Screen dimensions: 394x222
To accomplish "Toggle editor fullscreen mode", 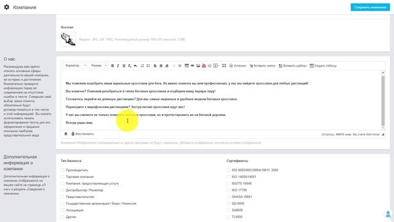I will tap(224, 66).
